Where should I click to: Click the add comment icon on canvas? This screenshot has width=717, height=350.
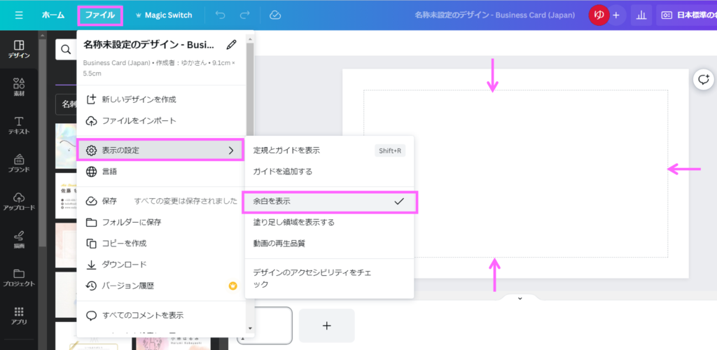pyautogui.click(x=703, y=80)
